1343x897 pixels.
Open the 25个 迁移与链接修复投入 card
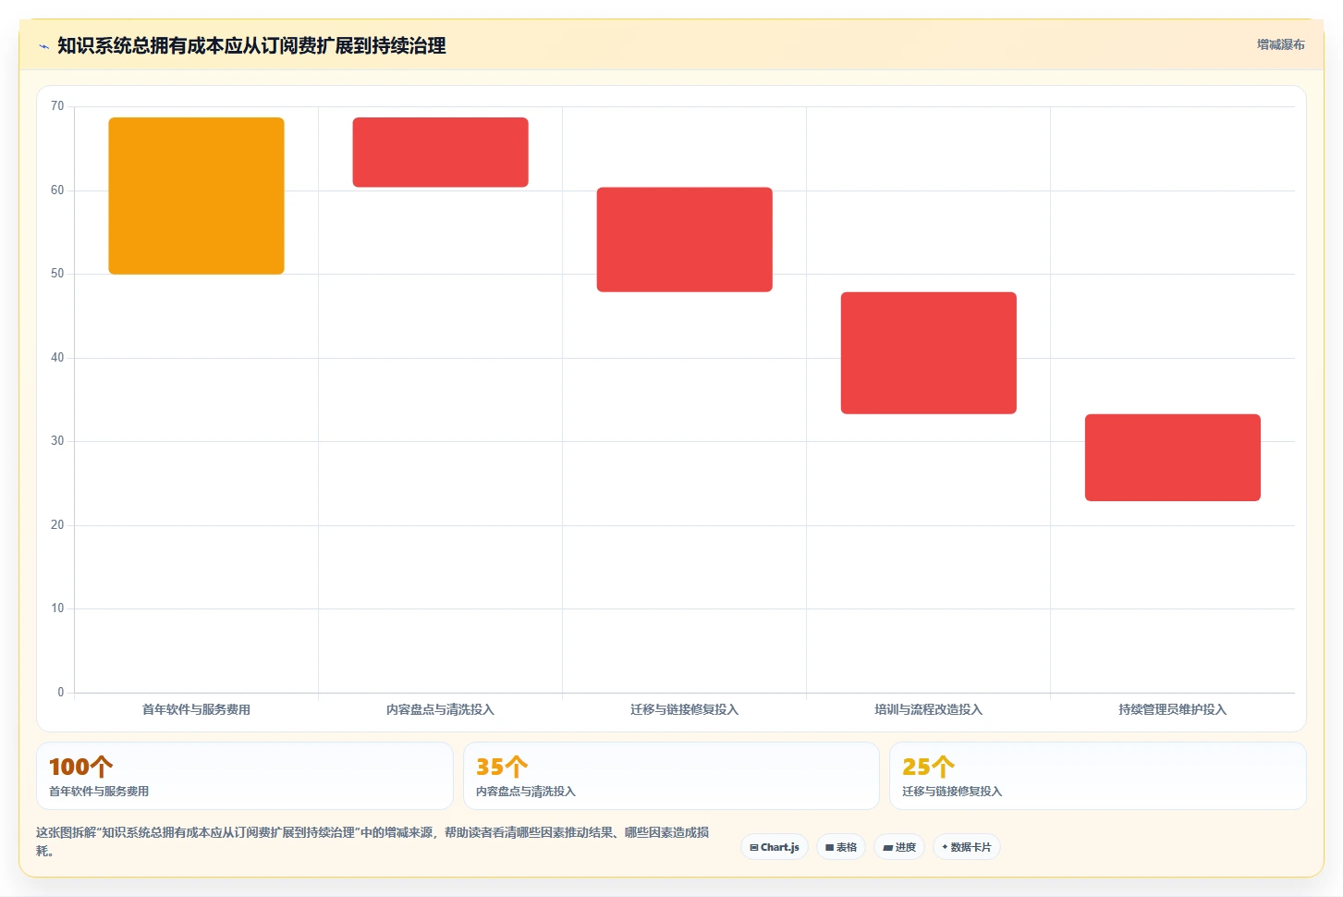pyautogui.click(x=1098, y=776)
